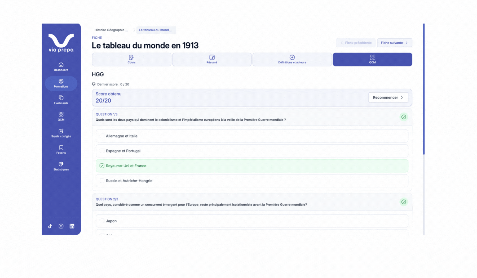Toggle the 'Royaume-Uni et France' checkbox
This screenshot has width=477, height=278.
102,166
